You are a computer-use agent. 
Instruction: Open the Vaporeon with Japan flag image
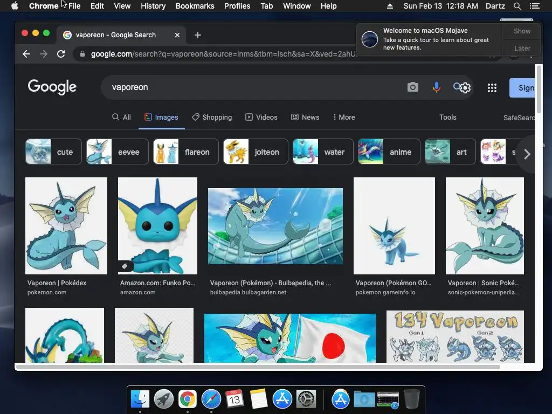pos(289,338)
